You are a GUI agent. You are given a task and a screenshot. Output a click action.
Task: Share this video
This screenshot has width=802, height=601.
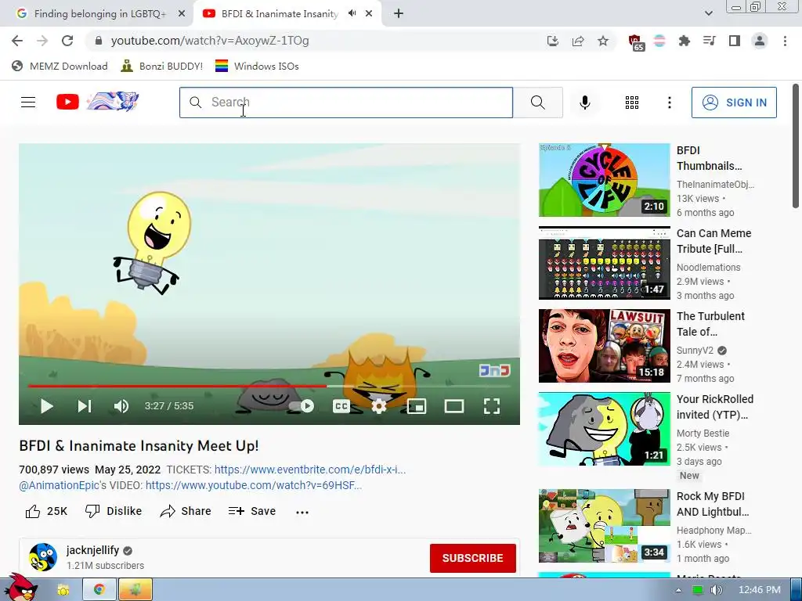(x=185, y=511)
